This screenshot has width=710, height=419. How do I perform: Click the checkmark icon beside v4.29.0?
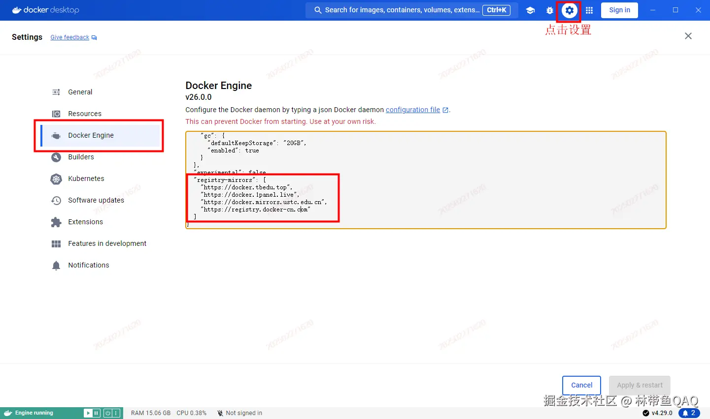pyautogui.click(x=646, y=413)
